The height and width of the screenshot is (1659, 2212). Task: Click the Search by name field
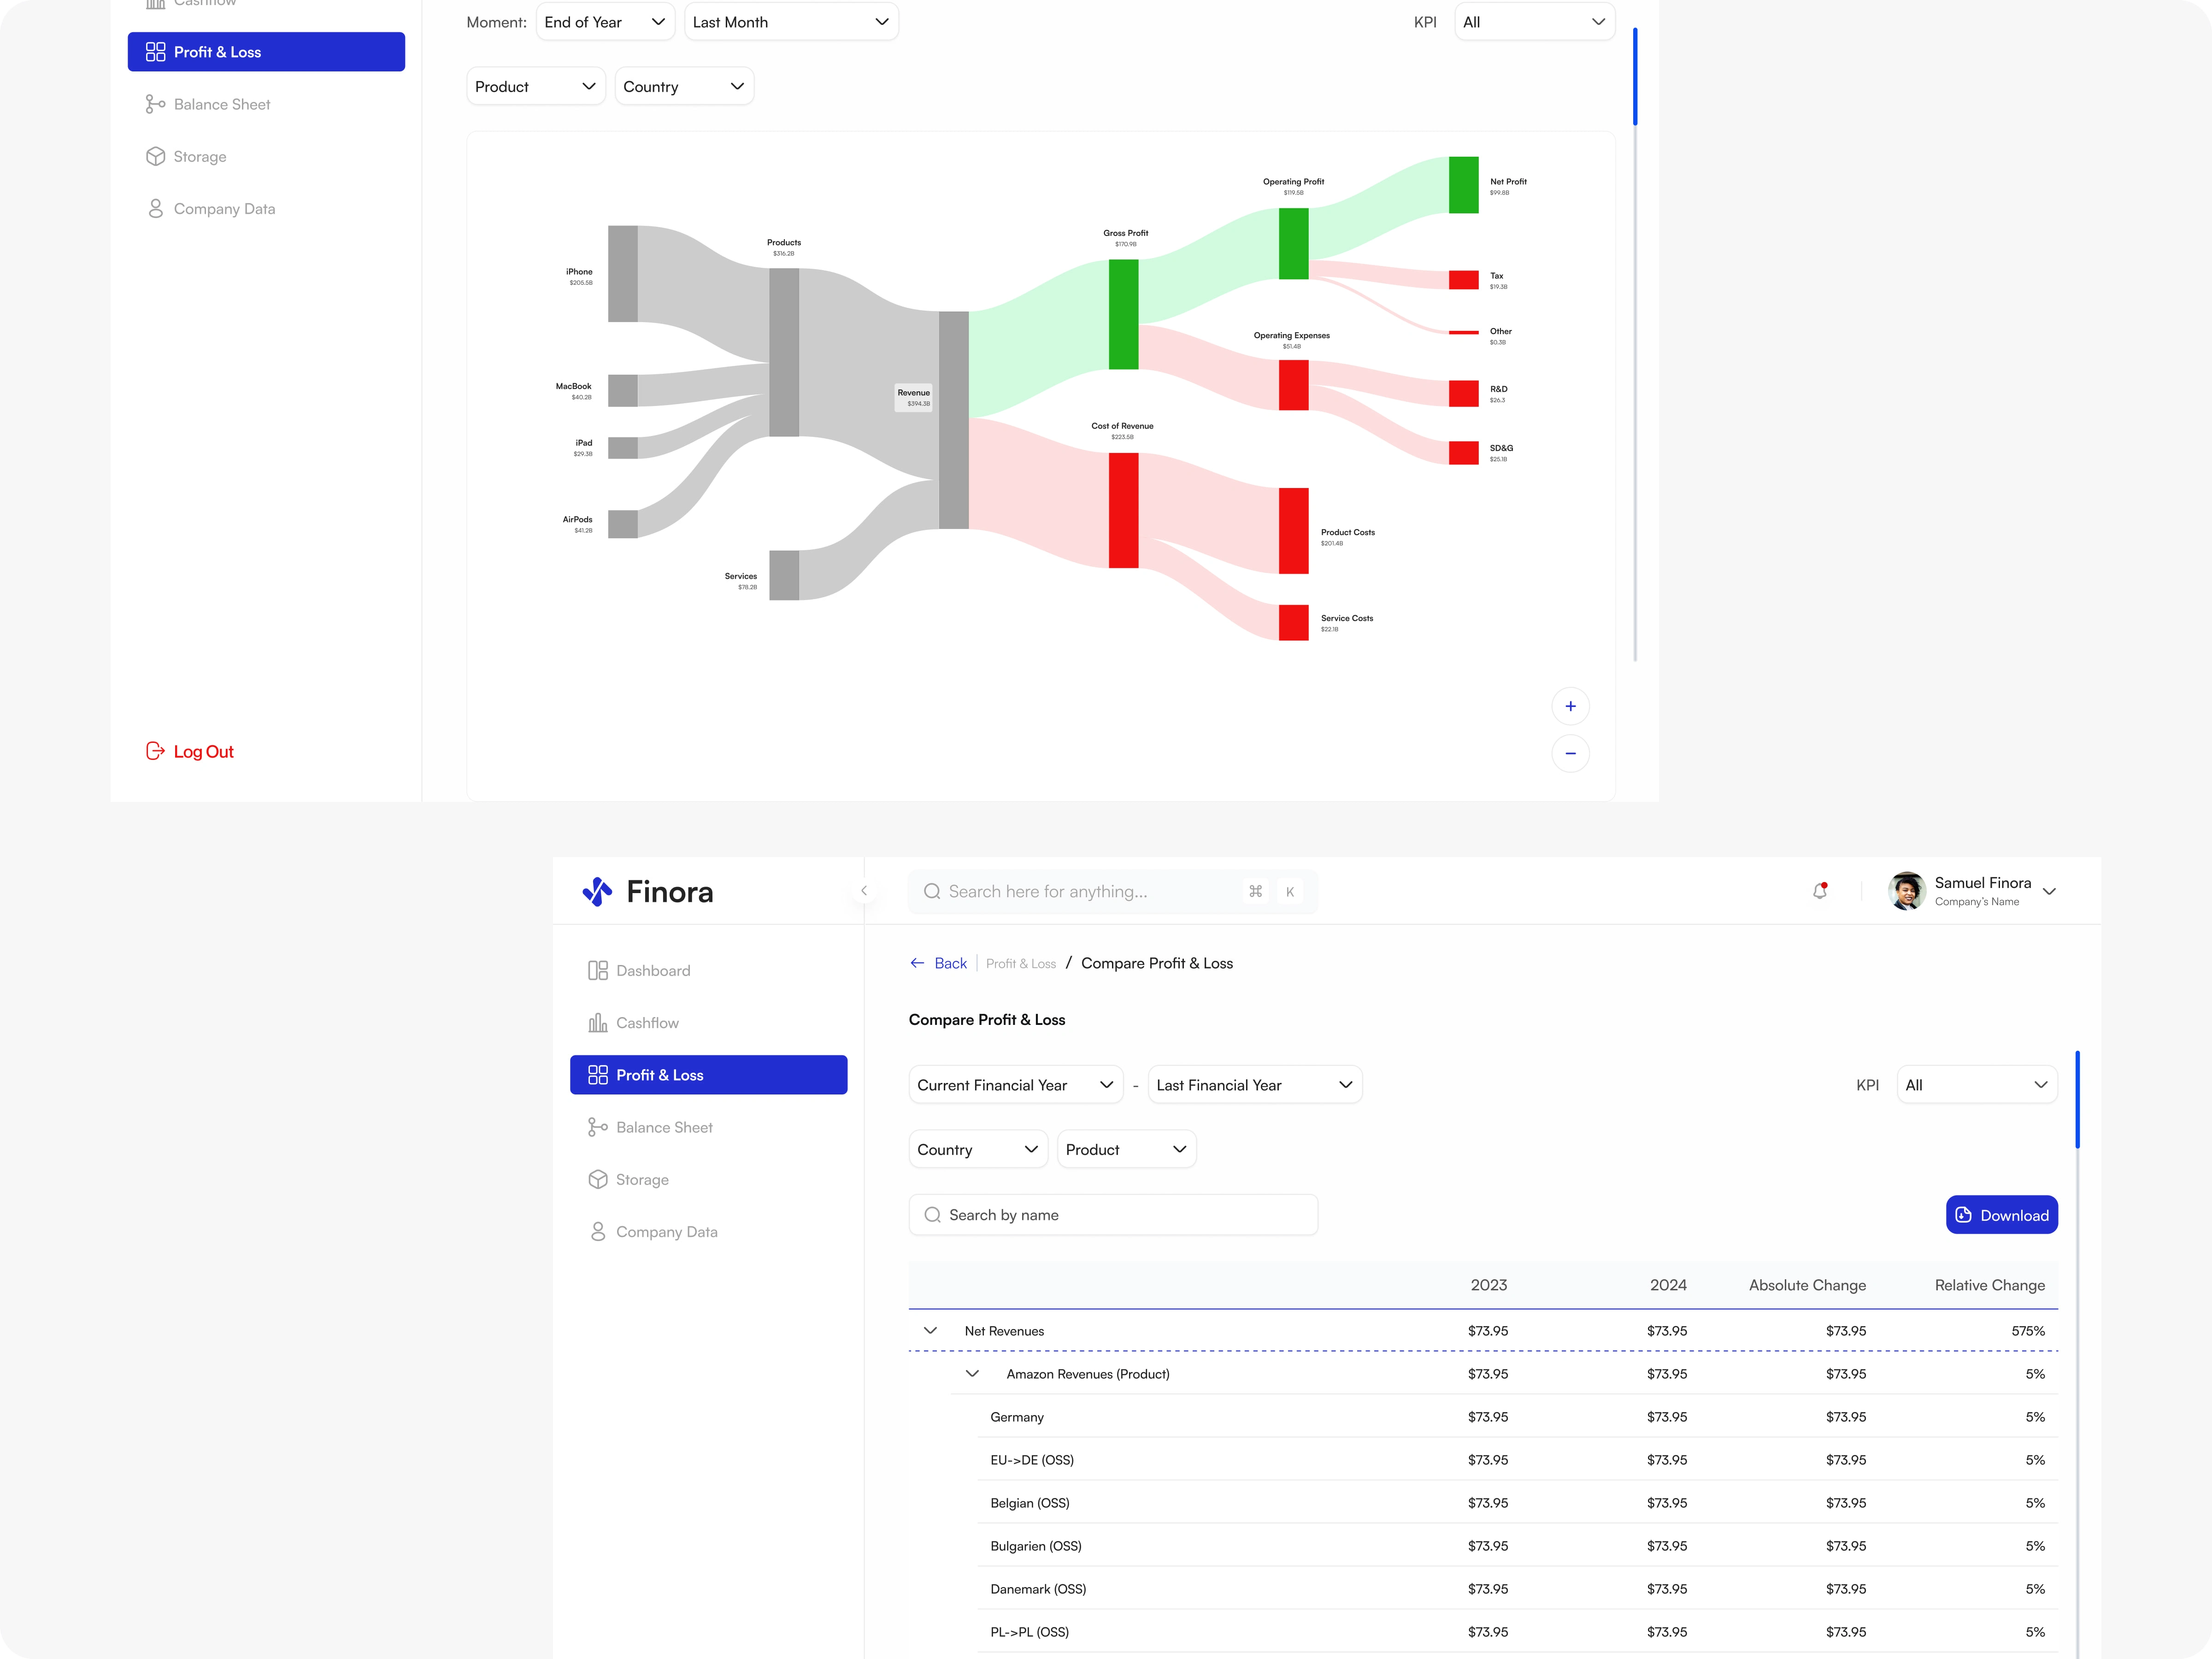1112,1215
